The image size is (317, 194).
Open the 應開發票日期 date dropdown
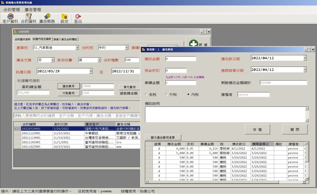pos(305,70)
